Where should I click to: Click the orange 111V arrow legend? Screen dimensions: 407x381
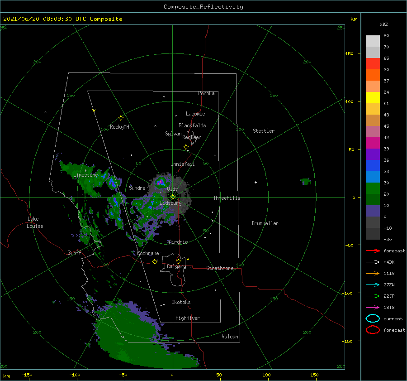point(373,273)
